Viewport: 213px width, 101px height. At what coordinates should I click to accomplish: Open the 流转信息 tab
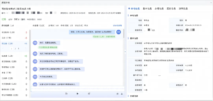[183, 8]
